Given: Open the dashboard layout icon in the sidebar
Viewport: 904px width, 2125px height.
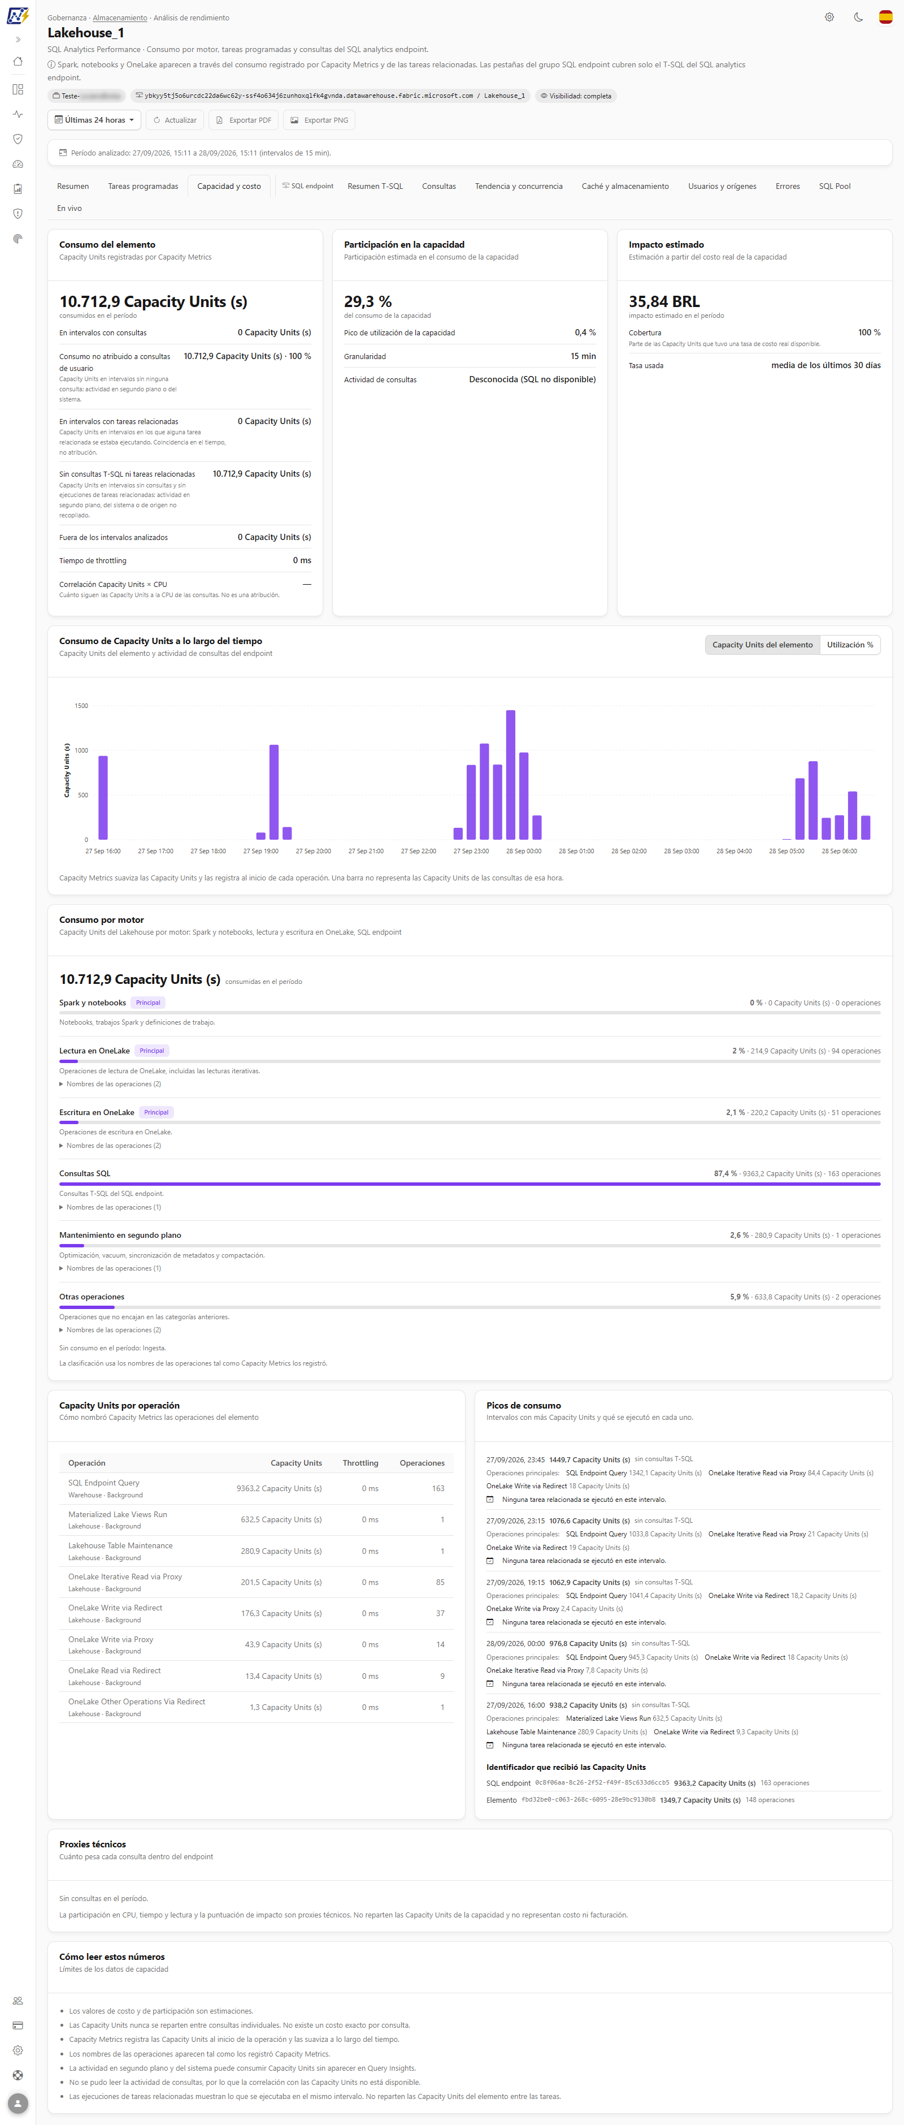Looking at the screenshot, I should (18, 89).
